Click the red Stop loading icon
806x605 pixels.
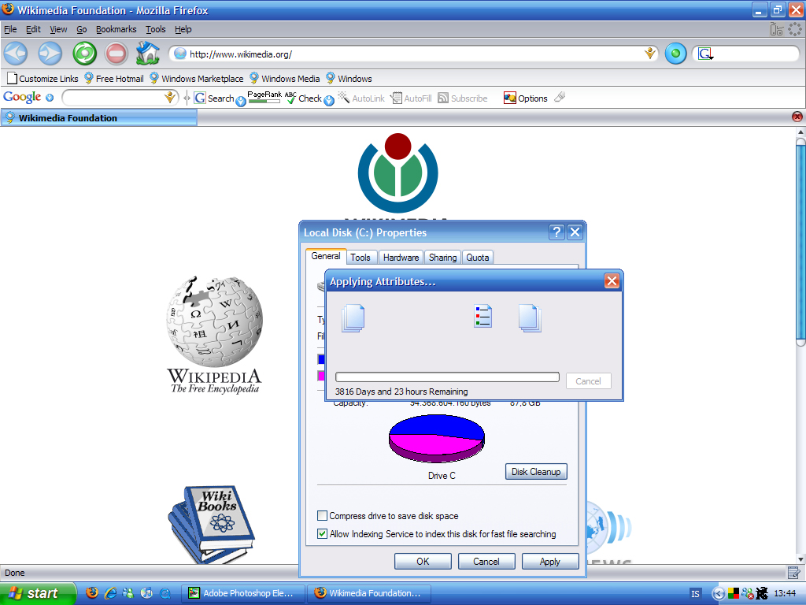point(116,53)
